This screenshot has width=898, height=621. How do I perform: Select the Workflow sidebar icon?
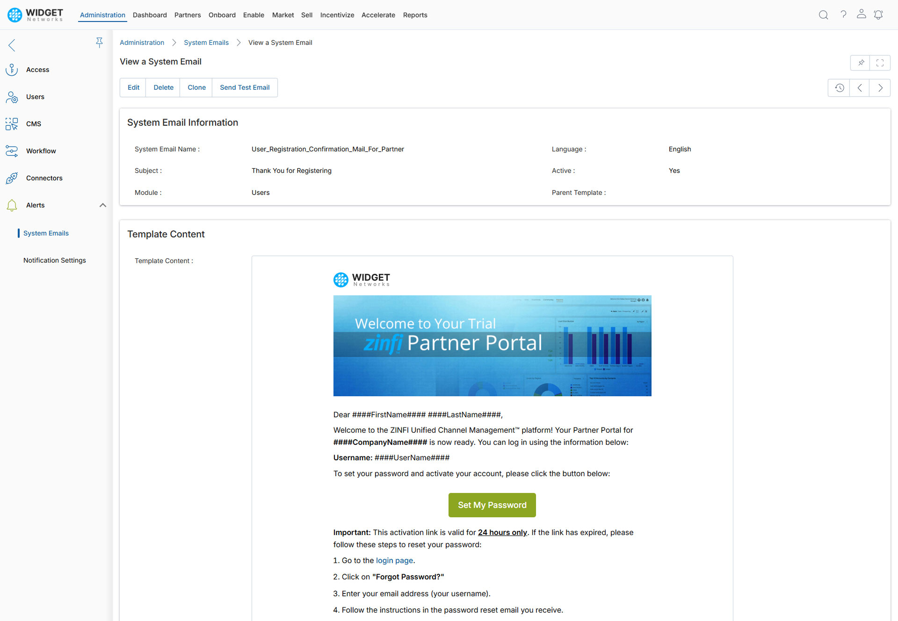tap(12, 150)
